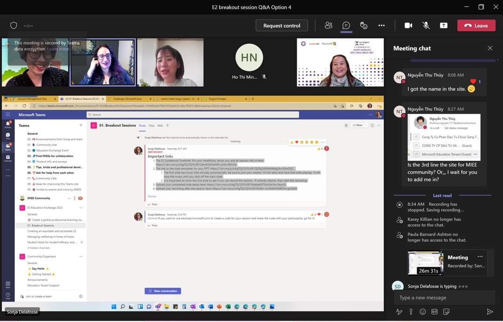Add a tab with the plus icon
503x322 pixels.
pos(168,125)
